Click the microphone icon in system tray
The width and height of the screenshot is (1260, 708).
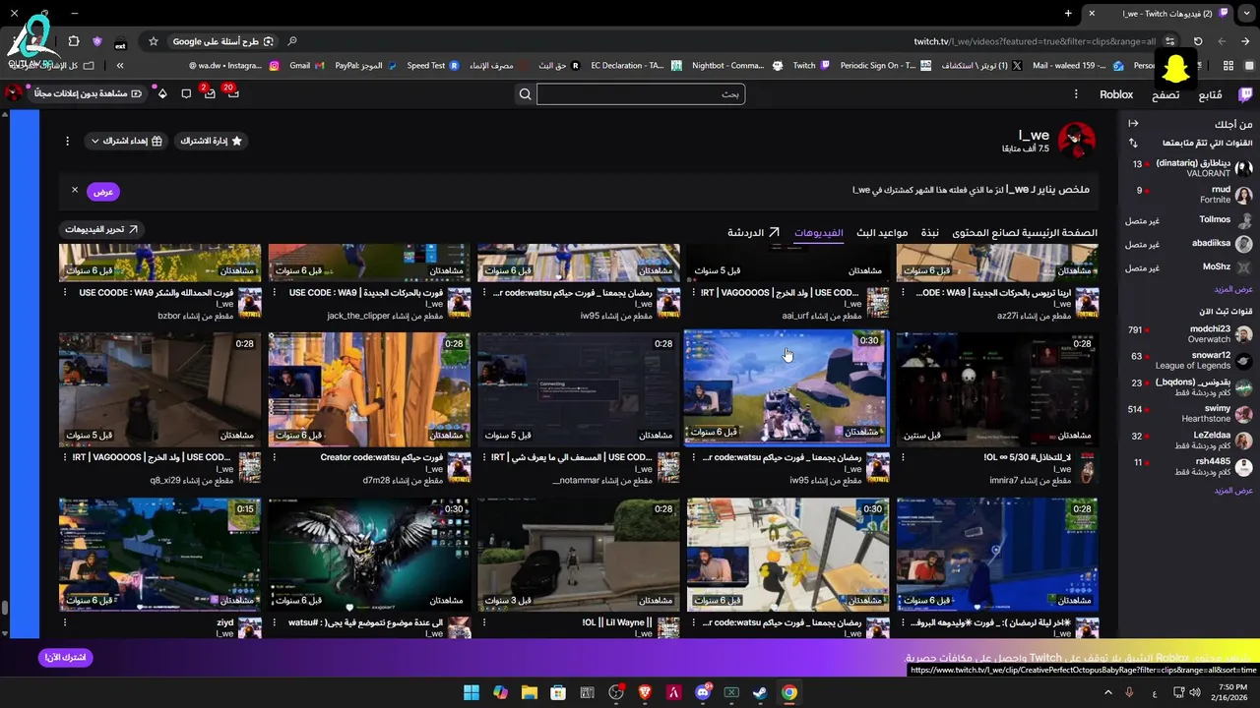[x=1129, y=692]
